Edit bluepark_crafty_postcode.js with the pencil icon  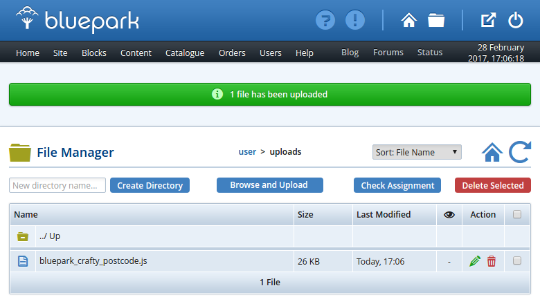pos(475,261)
